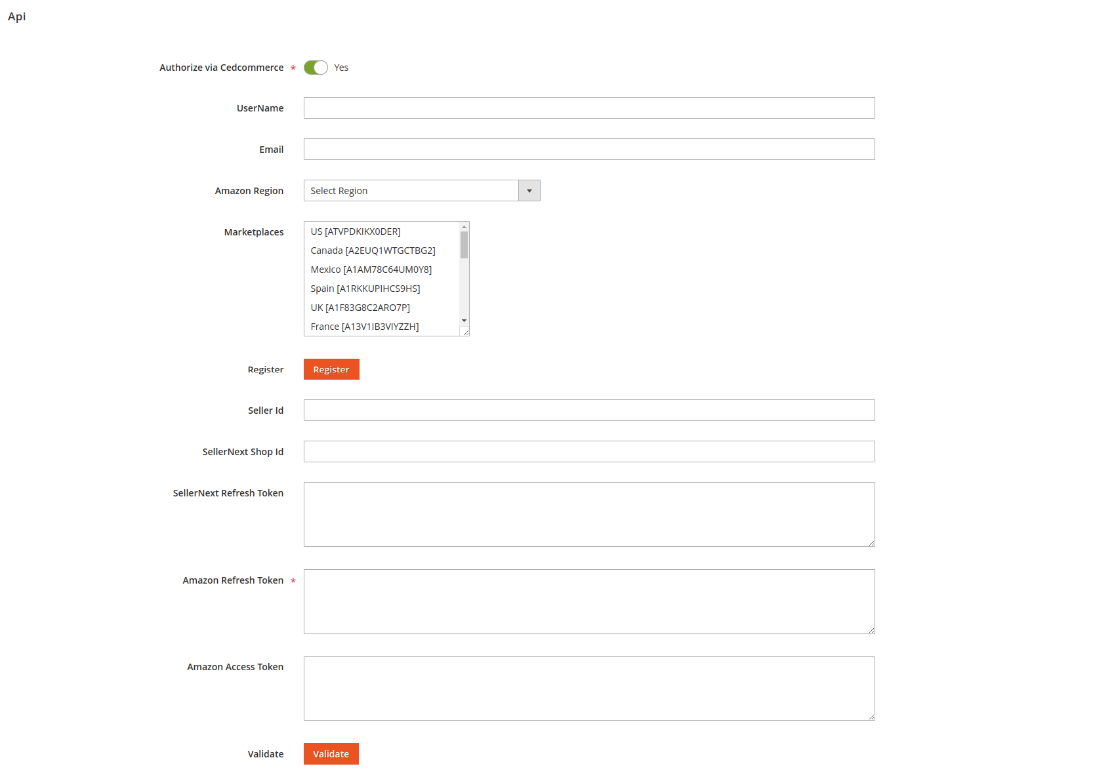Viewport: 1114px width, 781px height.
Task: Click the Api section heading
Action: pyautogui.click(x=17, y=16)
